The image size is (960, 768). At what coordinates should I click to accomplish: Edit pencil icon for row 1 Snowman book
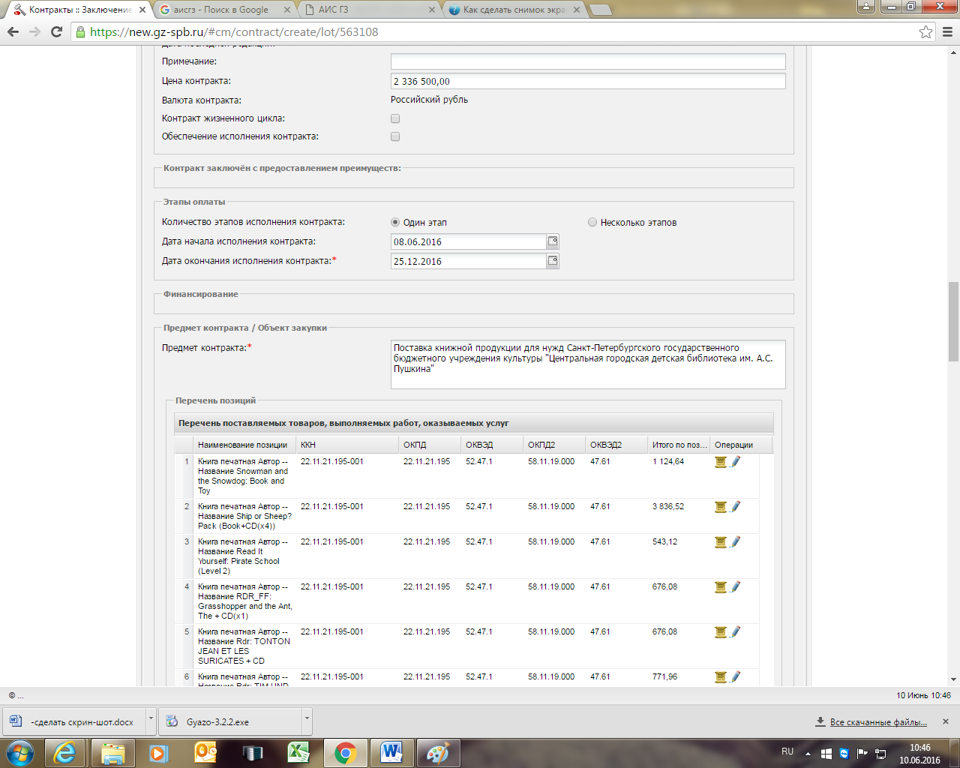(735, 462)
